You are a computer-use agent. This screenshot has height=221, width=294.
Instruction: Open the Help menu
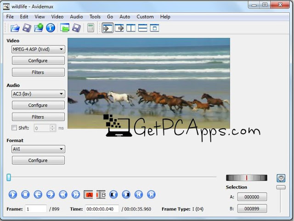[165, 17]
